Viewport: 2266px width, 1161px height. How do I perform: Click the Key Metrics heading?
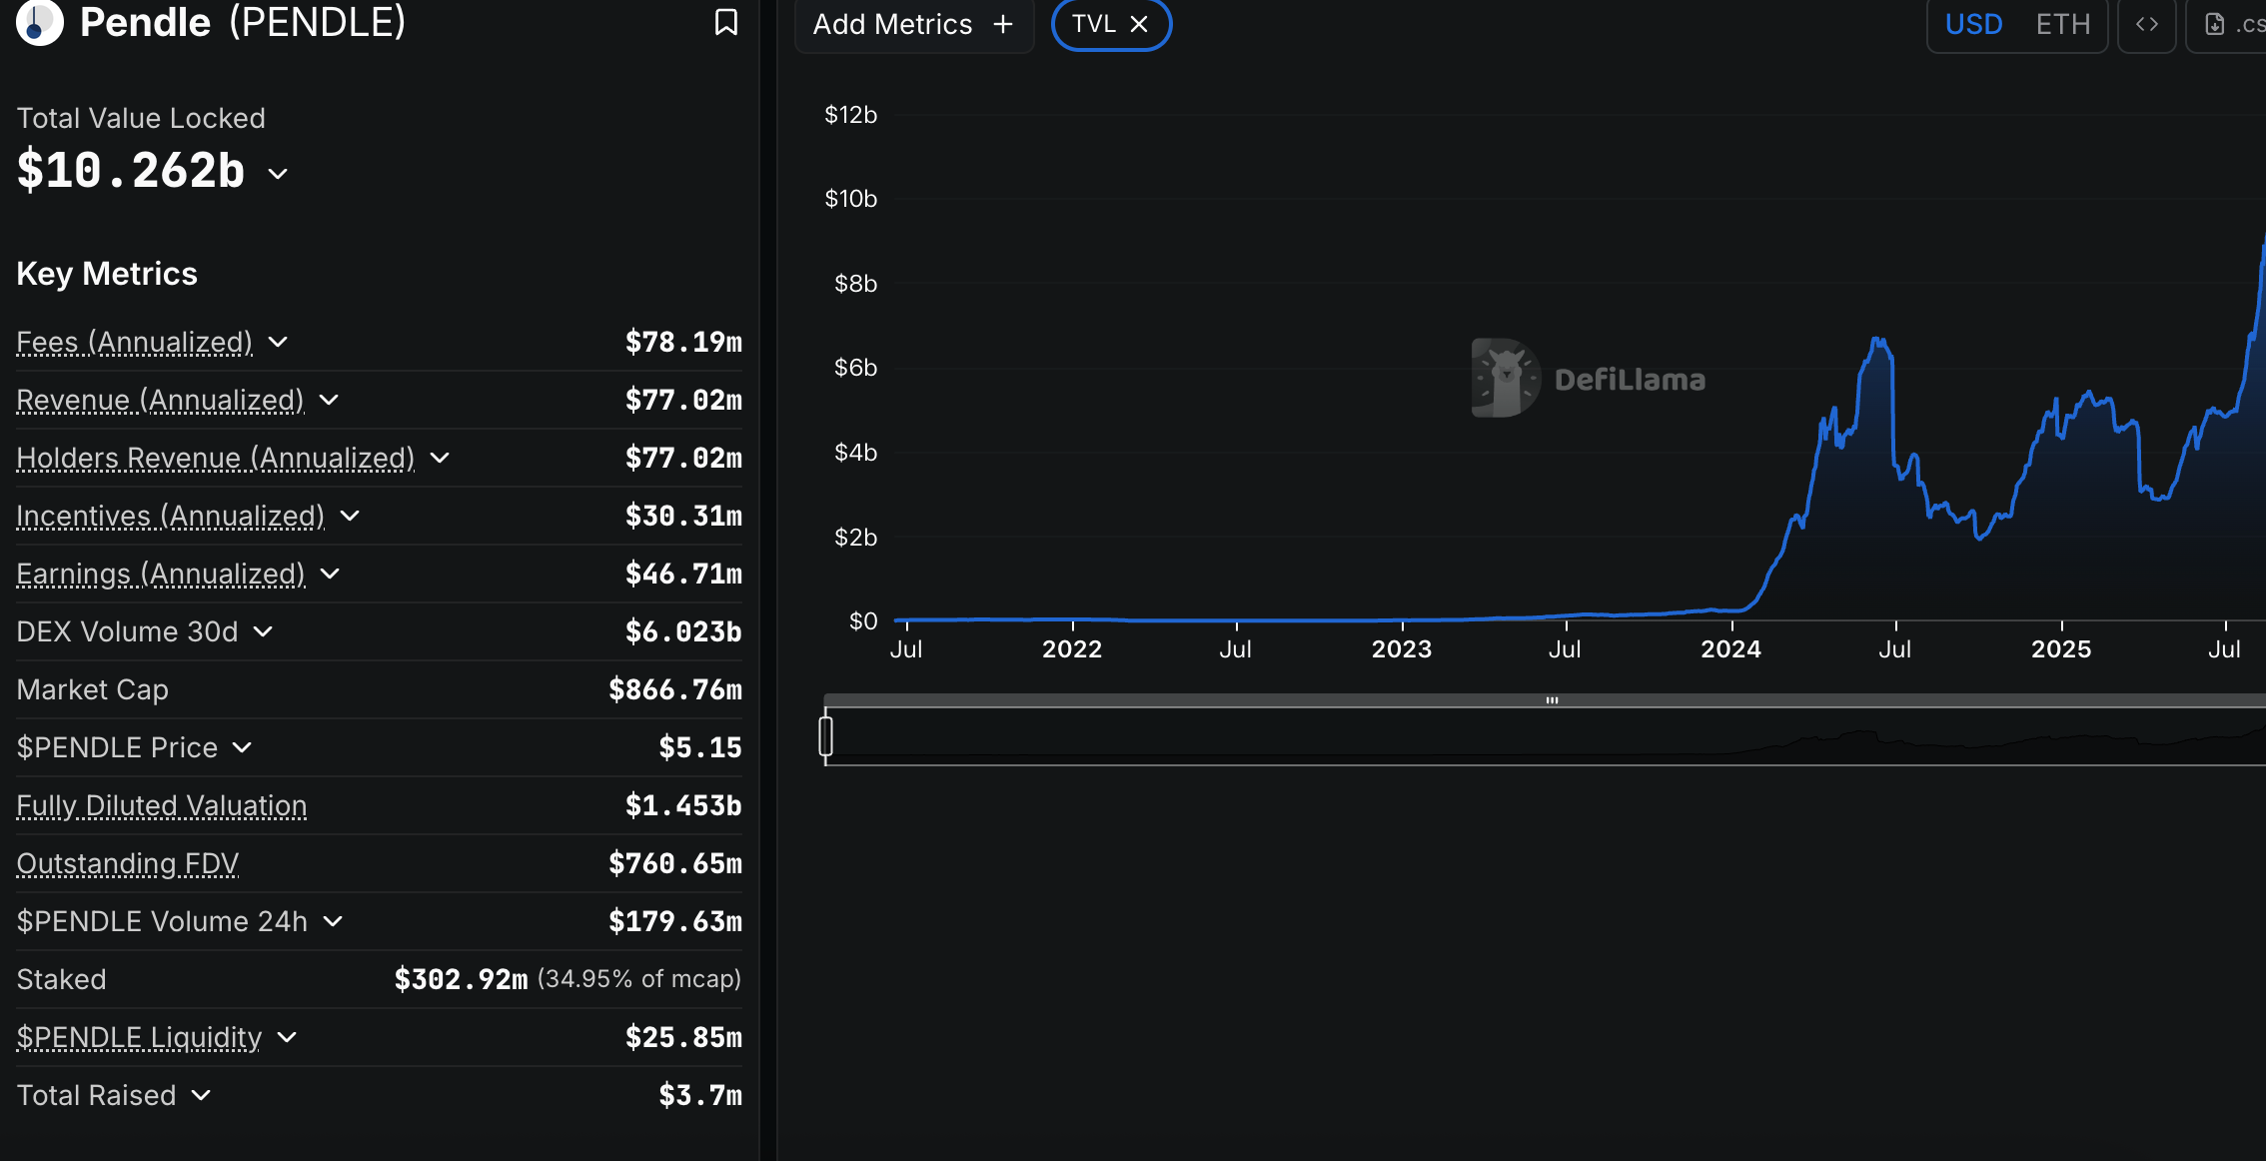click(x=107, y=274)
